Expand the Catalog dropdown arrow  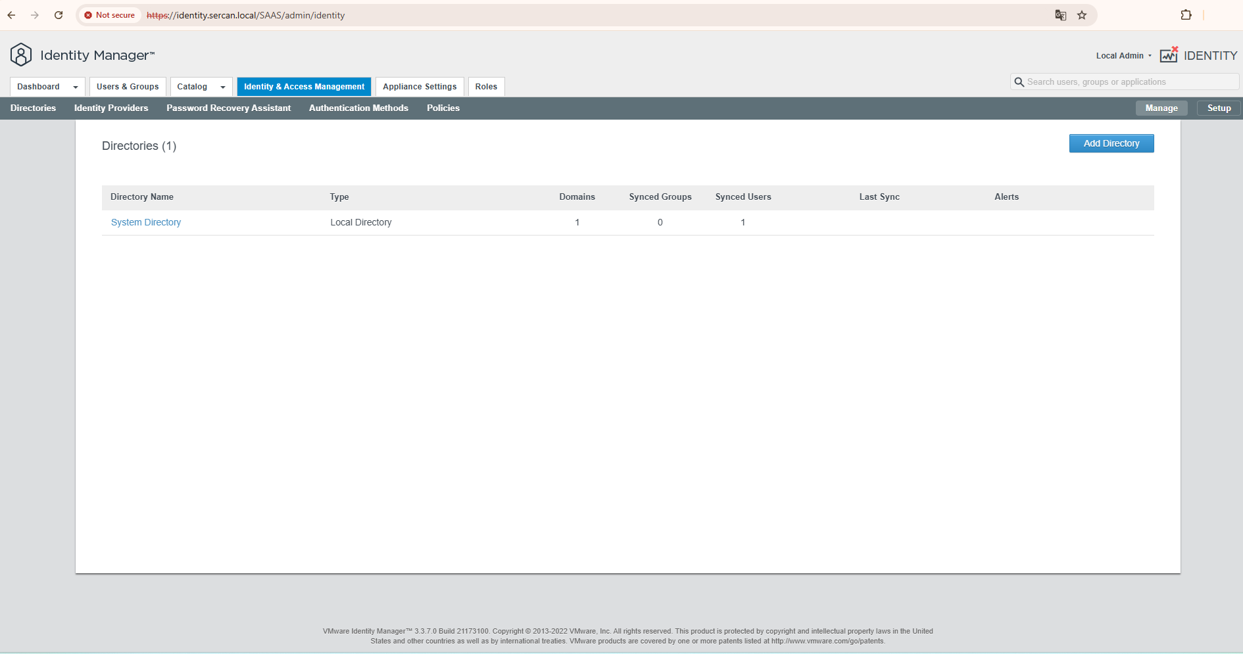[x=223, y=87]
